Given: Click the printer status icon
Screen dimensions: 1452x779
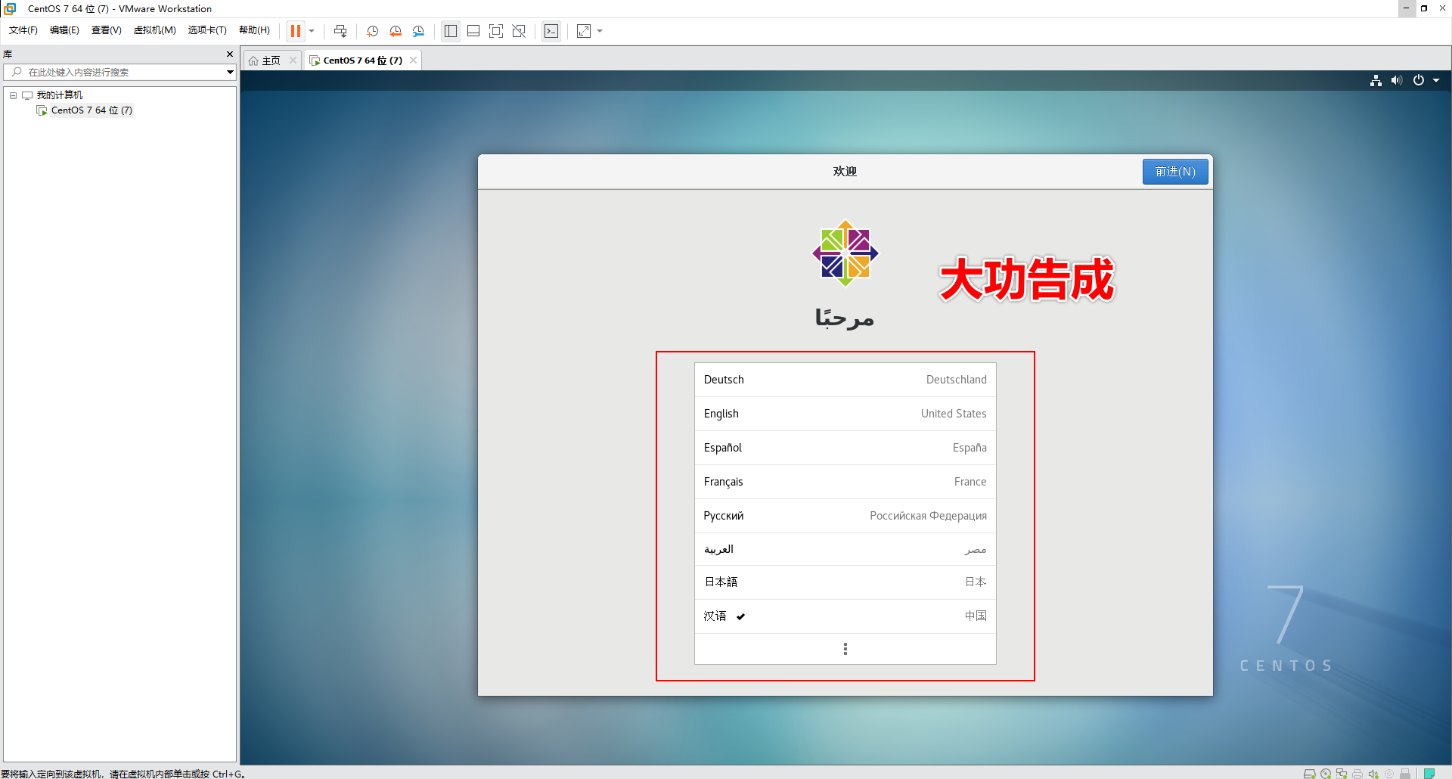Looking at the screenshot, I should [1357, 773].
